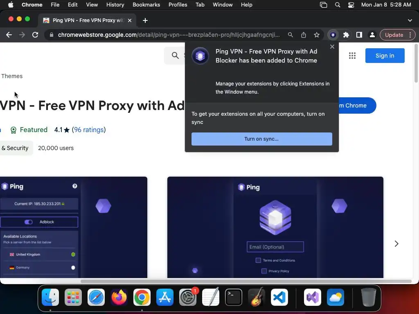
Task: Open Terminal from the Dock
Action: pos(234,297)
